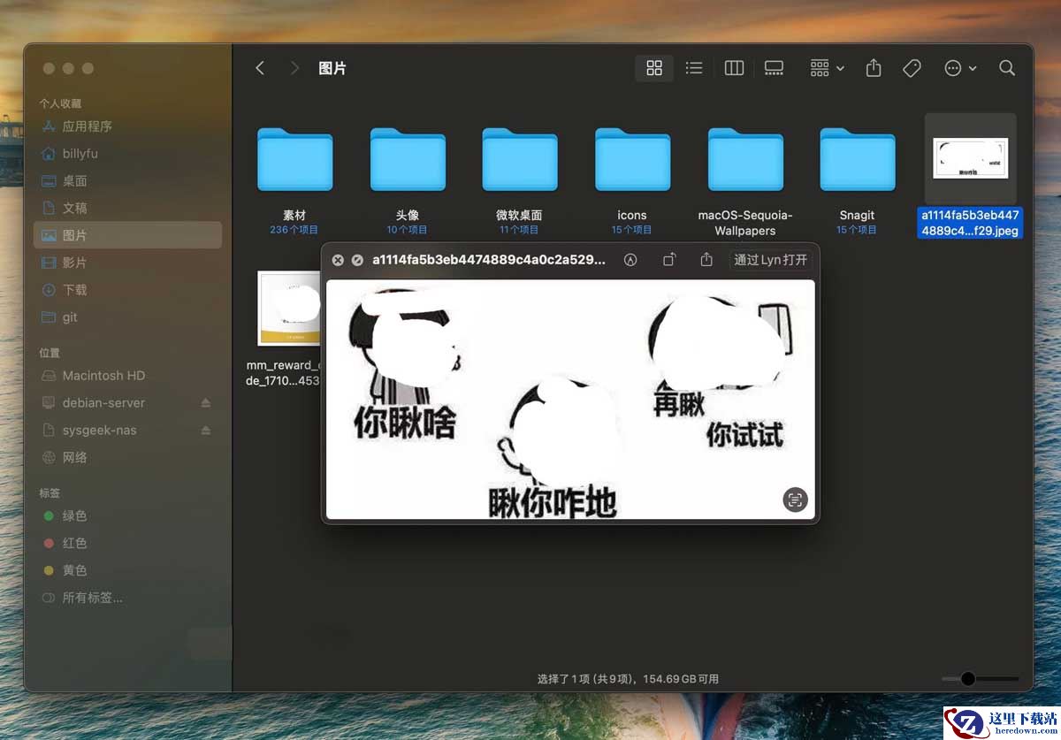Go back with the left chevron

pyautogui.click(x=260, y=68)
